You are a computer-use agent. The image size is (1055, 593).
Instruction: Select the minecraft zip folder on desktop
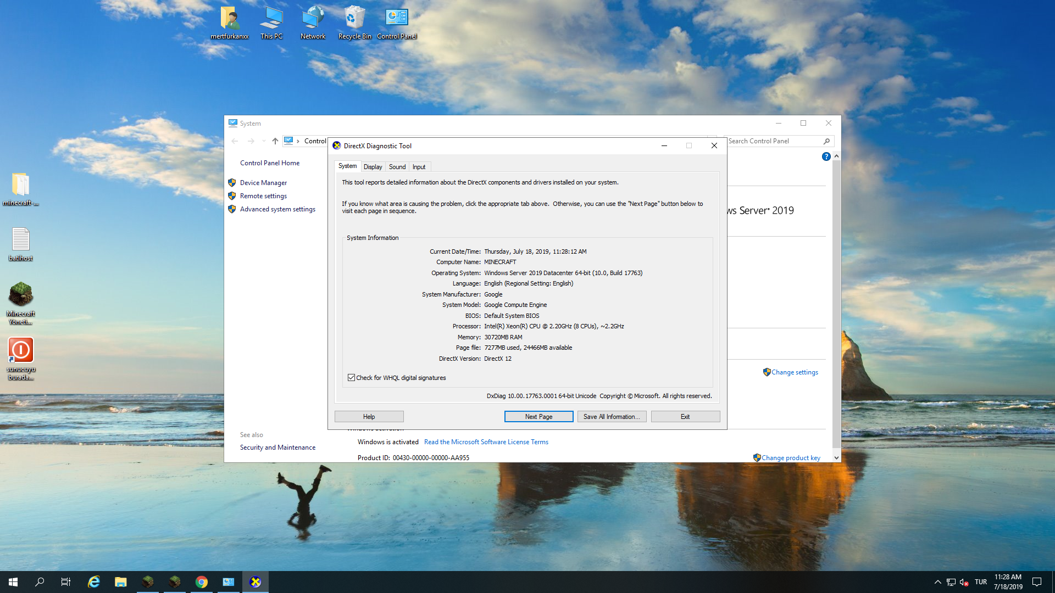[21, 189]
